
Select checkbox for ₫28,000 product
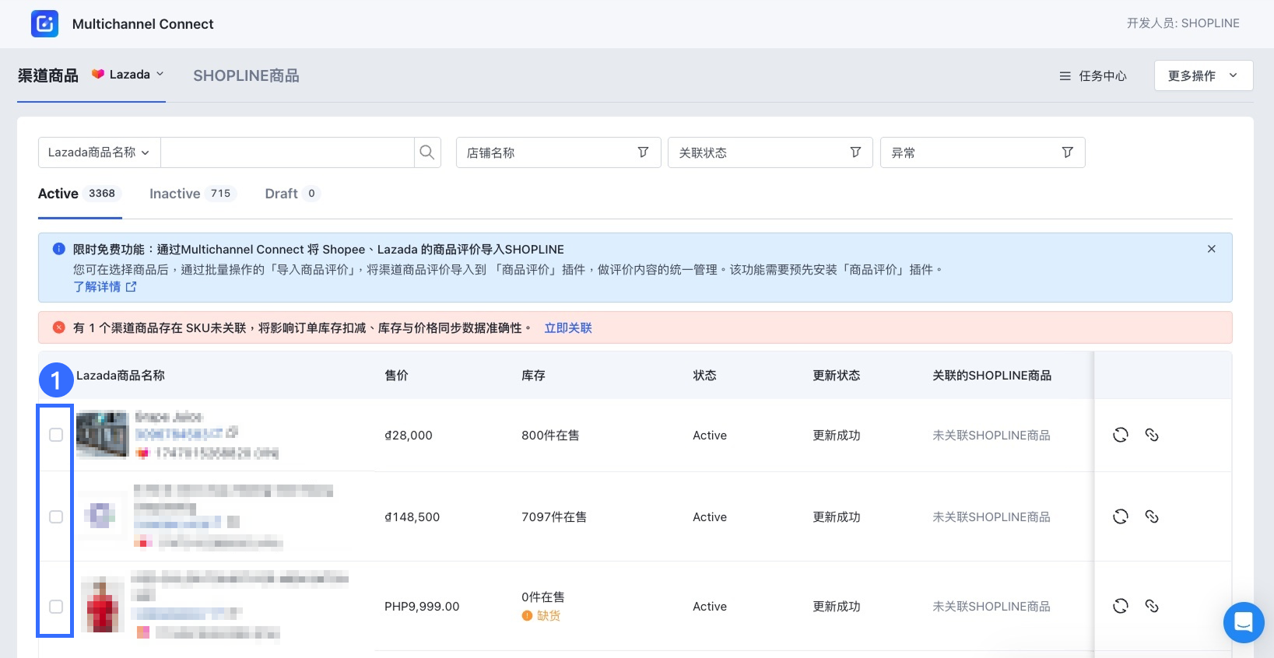pos(56,435)
